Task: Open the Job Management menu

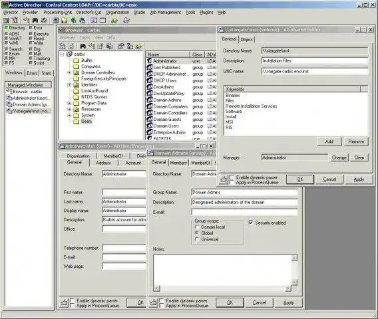Action: click(165, 12)
